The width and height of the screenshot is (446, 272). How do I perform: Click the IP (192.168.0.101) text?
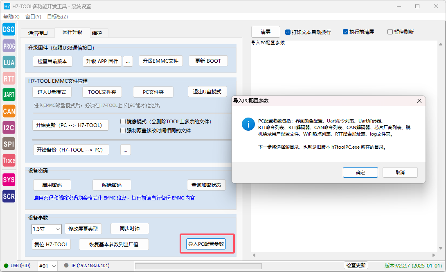(x=90, y=265)
